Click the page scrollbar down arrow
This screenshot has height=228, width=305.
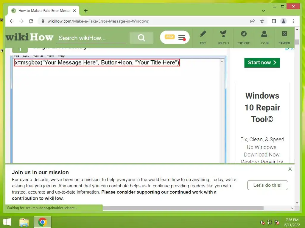click(x=297, y=203)
